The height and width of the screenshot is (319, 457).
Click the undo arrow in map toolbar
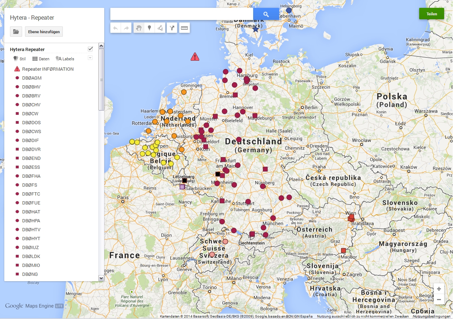tap(116, 28)
